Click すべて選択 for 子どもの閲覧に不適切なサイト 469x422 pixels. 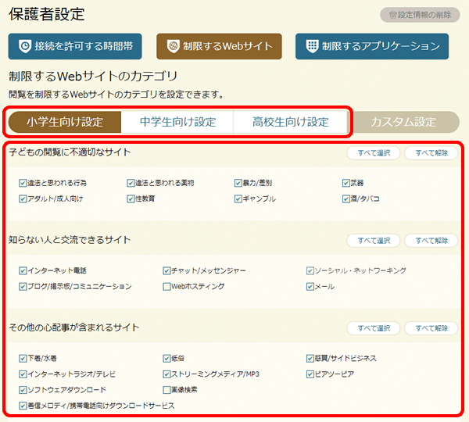[x=374, y=153]
